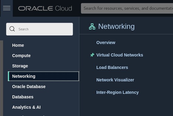
Task: Open Oracle Database category
Action: (29, 87)
